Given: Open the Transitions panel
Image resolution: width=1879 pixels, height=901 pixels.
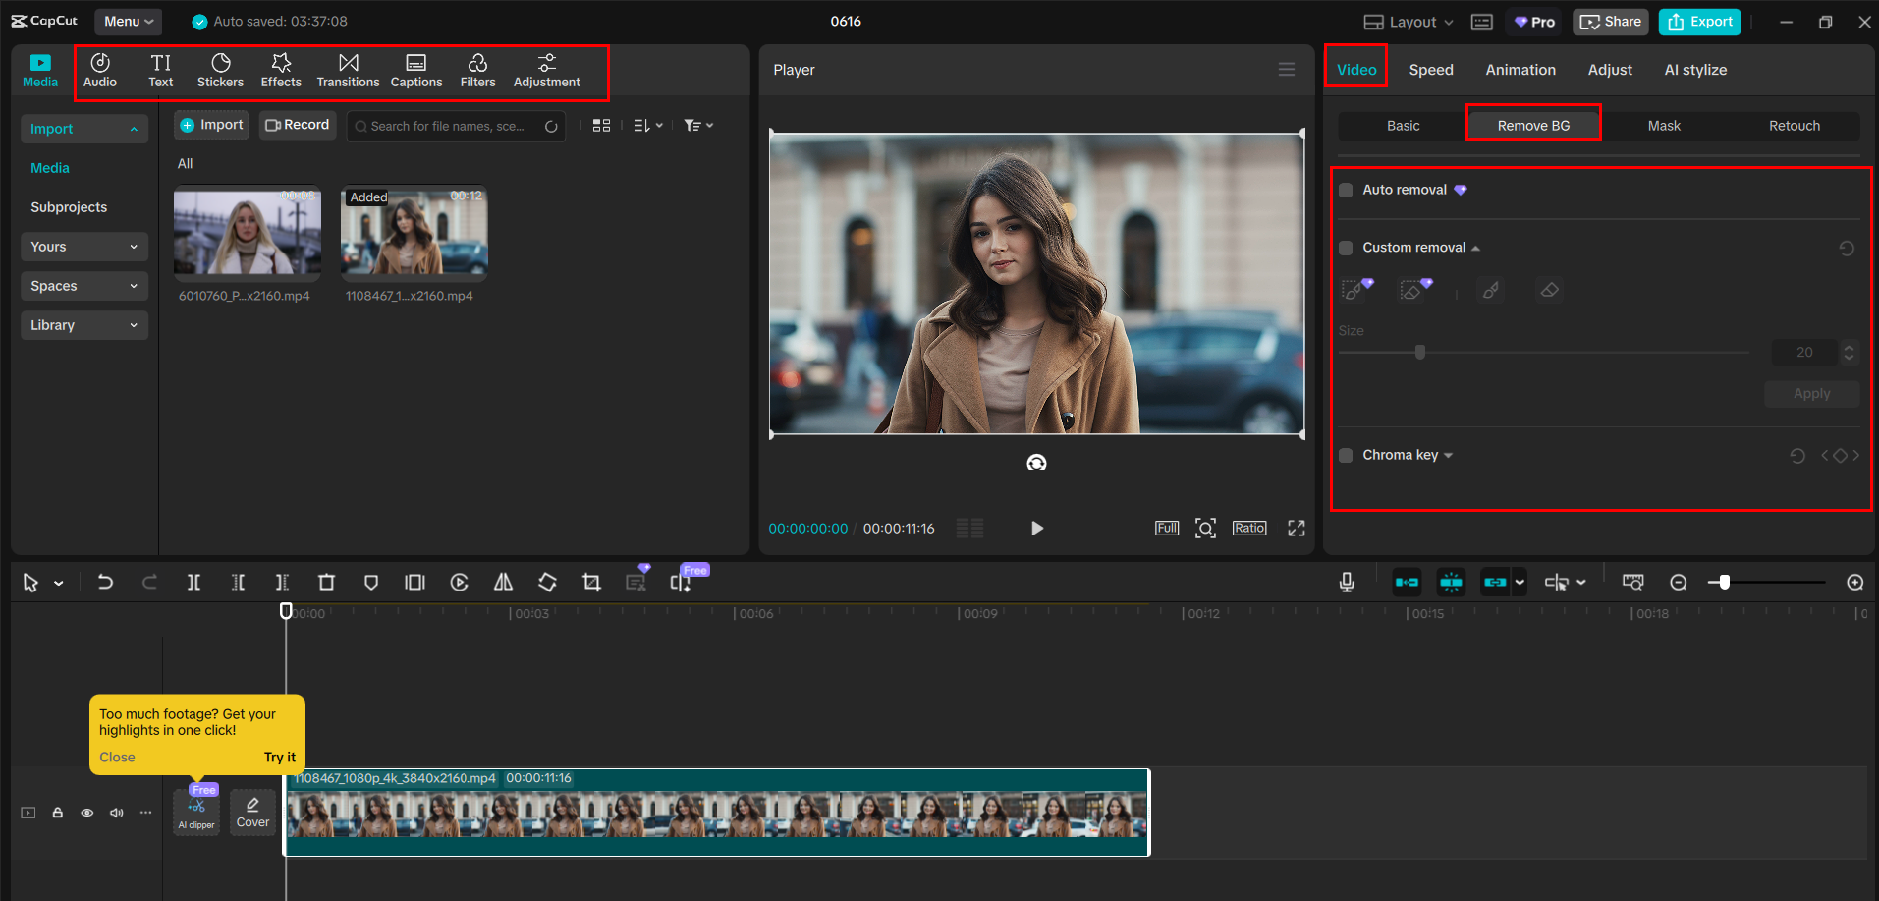Looking at the screenshot, I should point(348,69).
